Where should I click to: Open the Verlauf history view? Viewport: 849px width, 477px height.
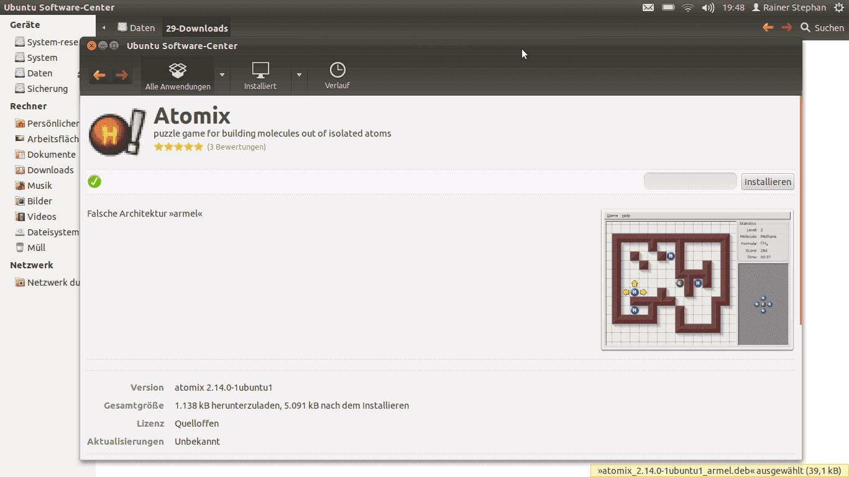pyautogui.click(x=337, y=76)
